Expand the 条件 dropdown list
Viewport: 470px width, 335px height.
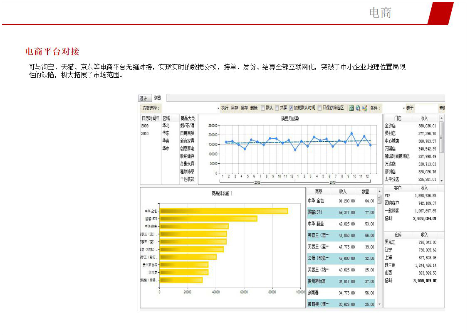pyautogui.click(x=403, y=108)
